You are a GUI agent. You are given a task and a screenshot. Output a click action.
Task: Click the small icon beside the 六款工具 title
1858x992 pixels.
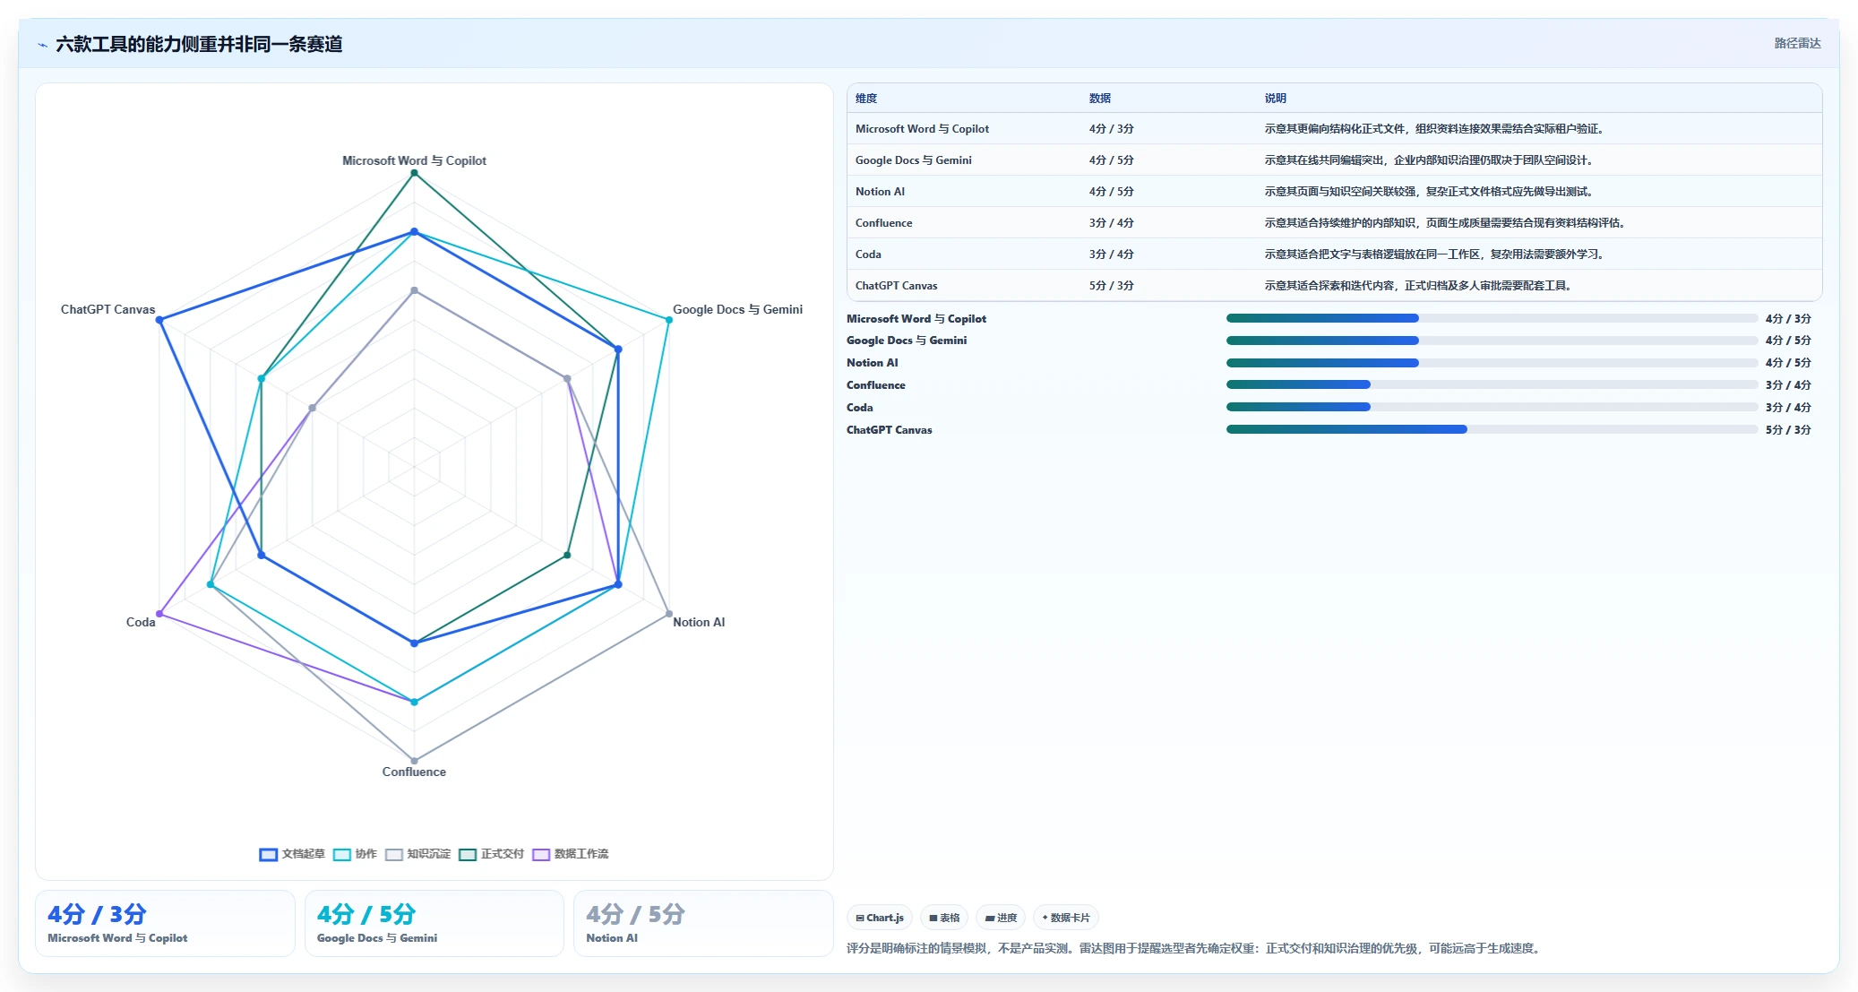point(42,45)
